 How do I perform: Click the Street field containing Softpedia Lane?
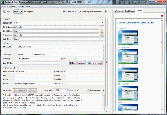pos(53,47)
